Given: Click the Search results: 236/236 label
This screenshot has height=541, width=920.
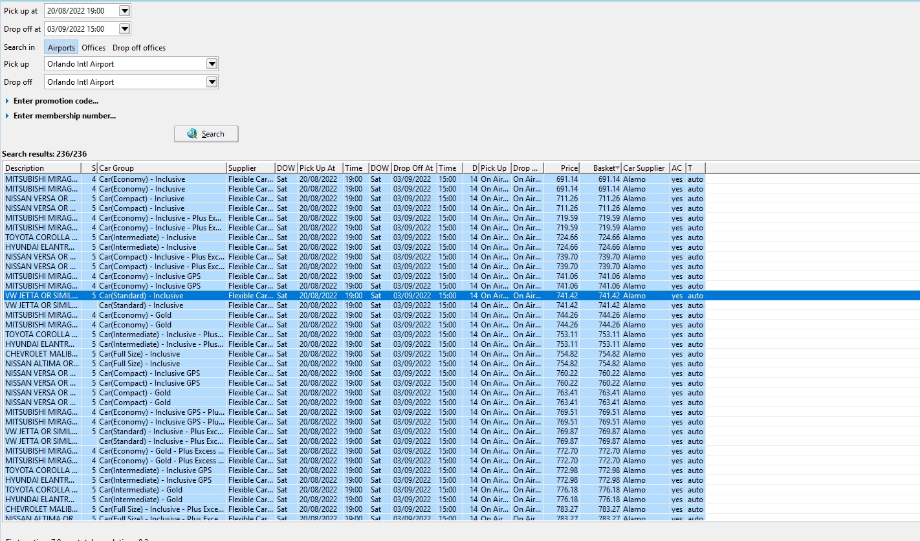Looking at the screenshot, I should pos(45,153).
